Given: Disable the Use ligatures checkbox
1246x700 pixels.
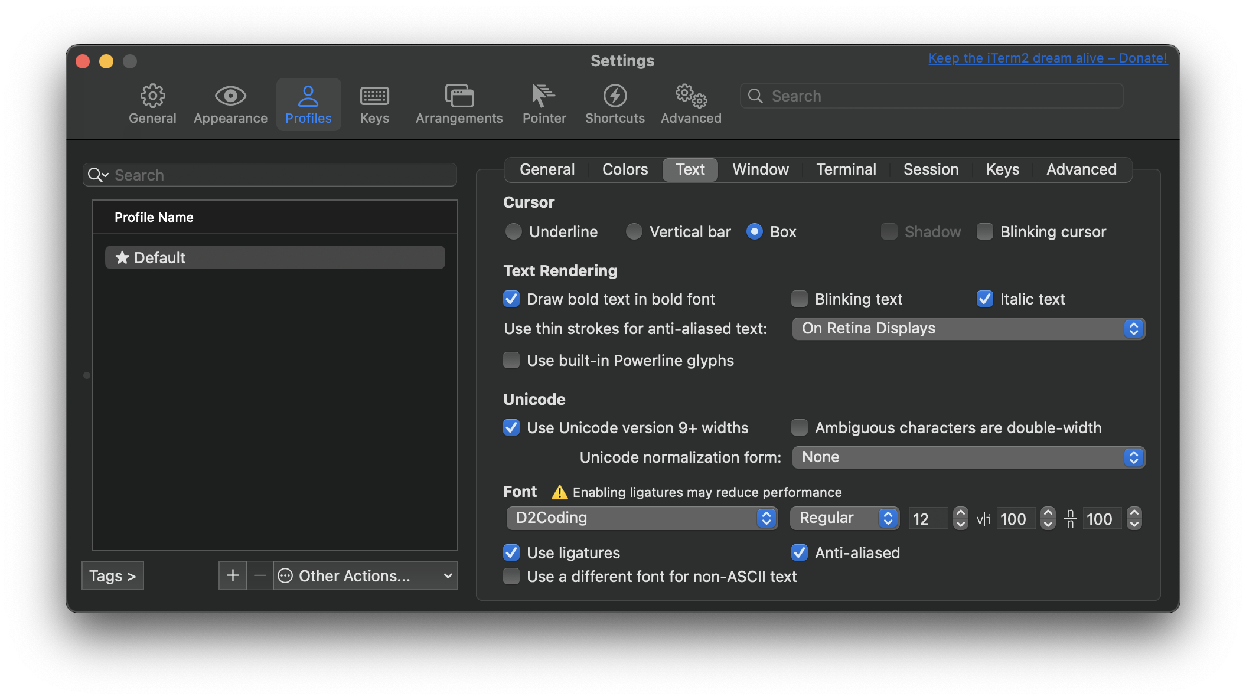Looking at the screenshot, I should (x=511, y=553).
